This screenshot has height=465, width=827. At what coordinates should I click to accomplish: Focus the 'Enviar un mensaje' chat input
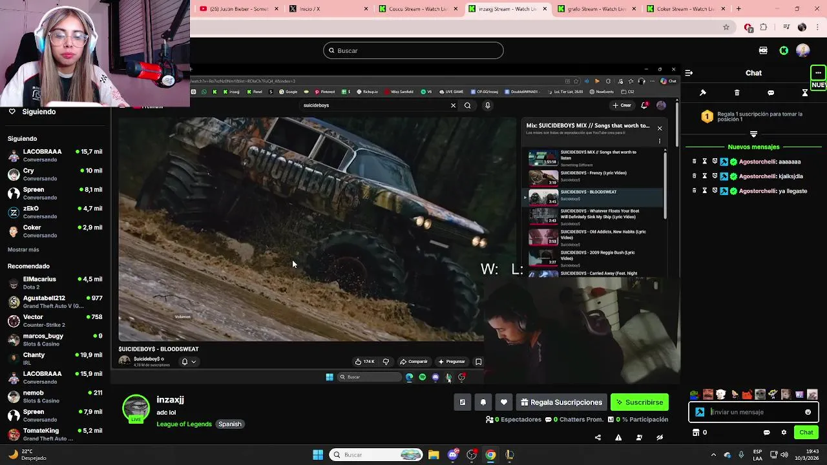pos(754,412)
